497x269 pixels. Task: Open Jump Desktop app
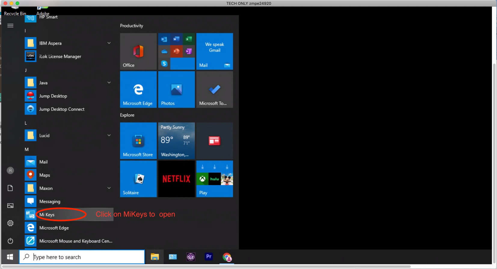69,96
